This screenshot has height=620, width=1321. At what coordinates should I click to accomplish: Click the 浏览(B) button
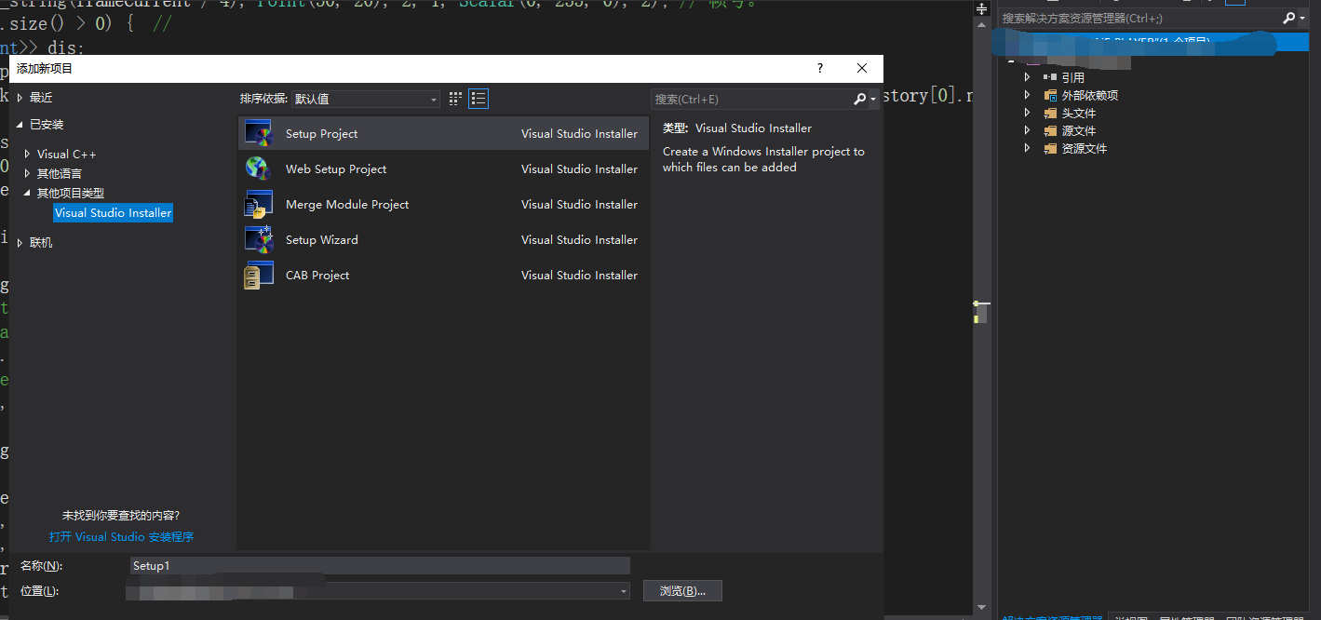682,590
